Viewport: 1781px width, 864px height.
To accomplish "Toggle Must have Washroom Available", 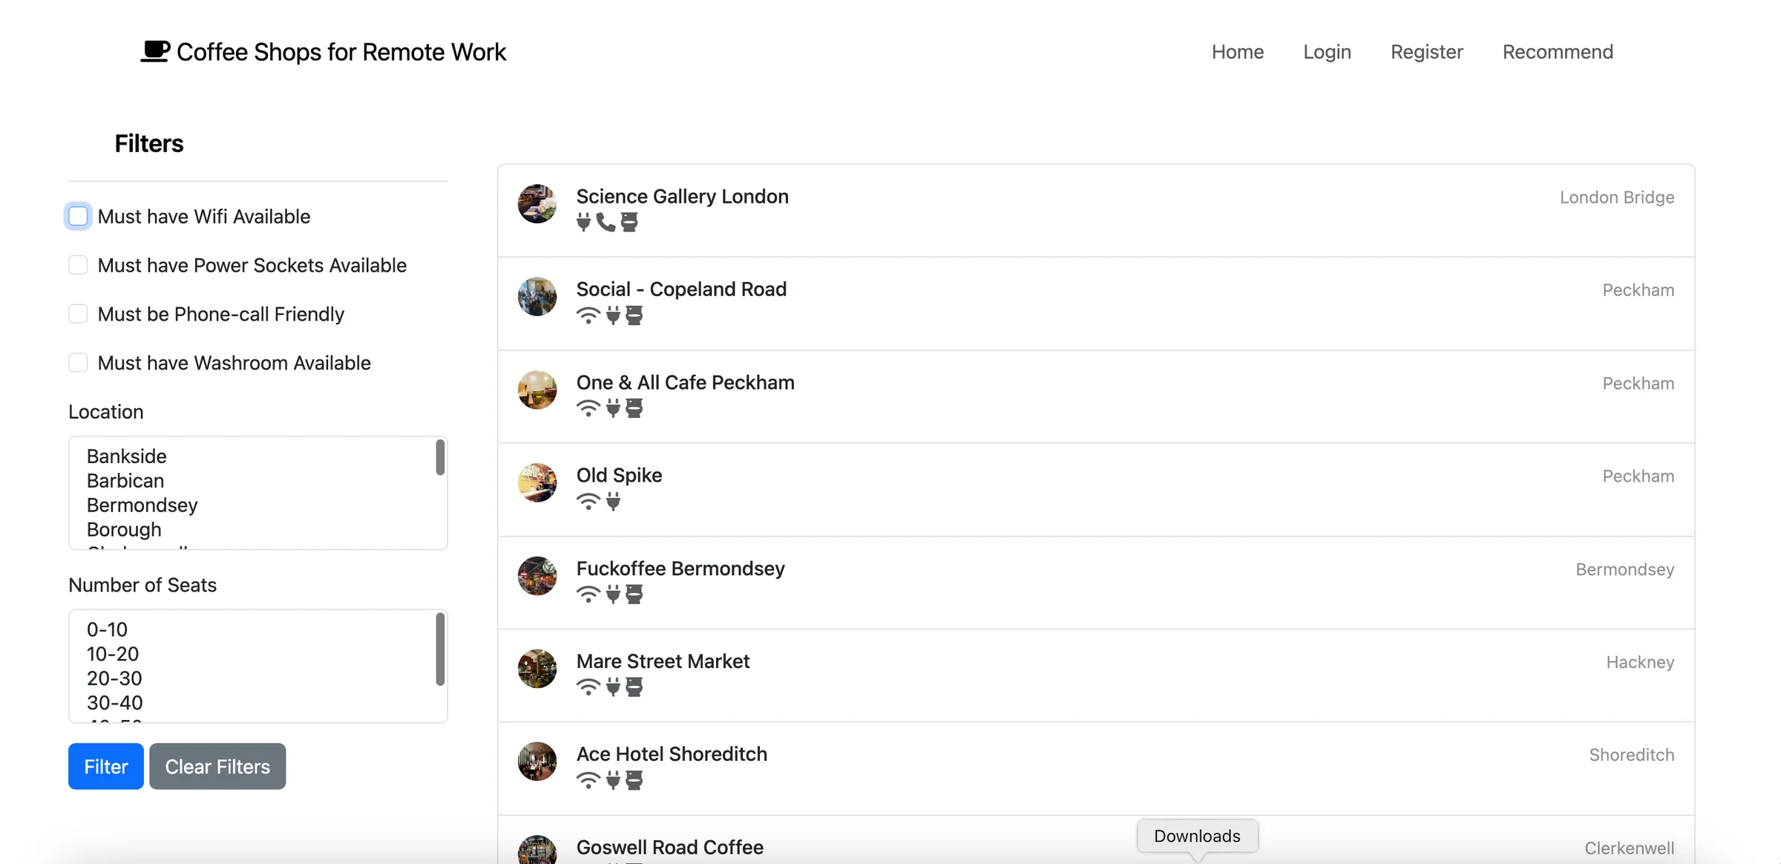I will tap(77, 362).
